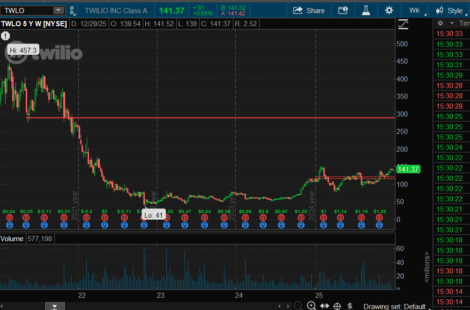Click the O: 139.54 open value
The width and height of the screenshot is (470, 310).
[x=126, y=24]
